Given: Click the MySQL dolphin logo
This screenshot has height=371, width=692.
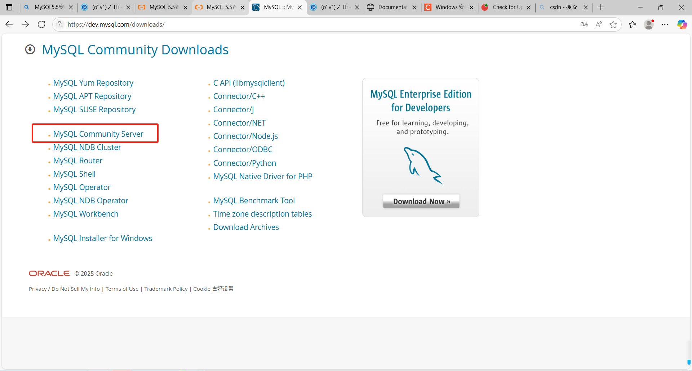Looking at the screenshot, I should (x=422, y=166).
